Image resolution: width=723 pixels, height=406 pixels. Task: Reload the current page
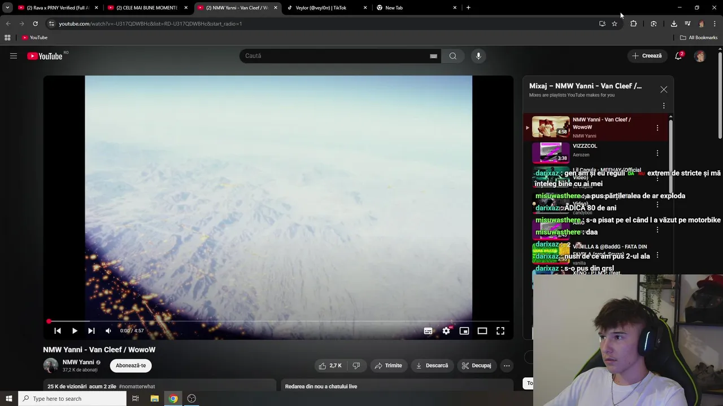(35, 24)
